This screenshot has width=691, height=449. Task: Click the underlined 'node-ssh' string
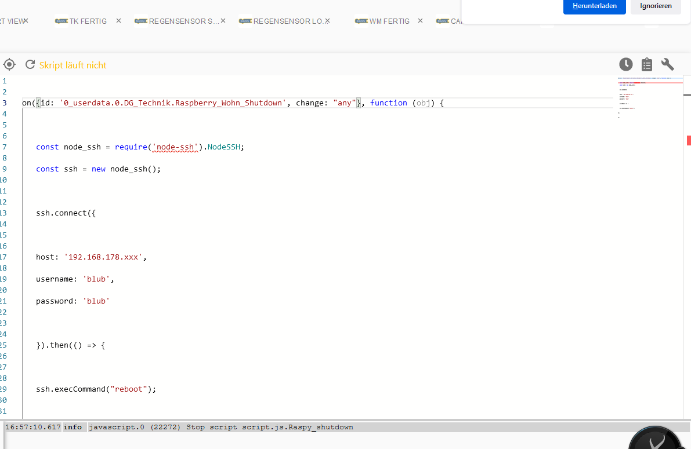point(175,147)
